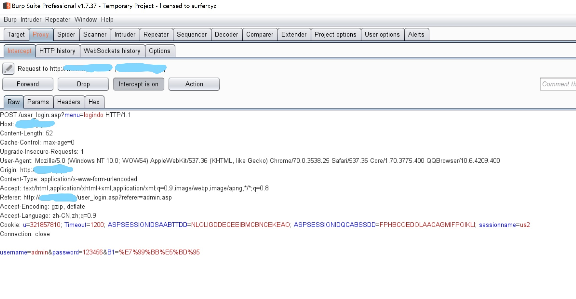Click the Timeout=1200 cookie value
The image size is (576, 299).
click(84, 225)
